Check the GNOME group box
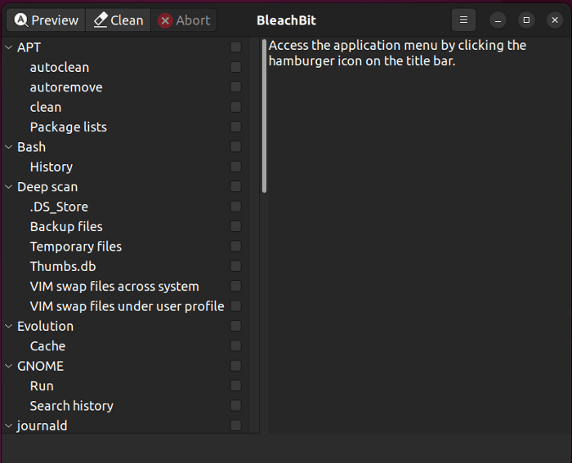This screenshot has width=572, height=463. click(235, 366)
